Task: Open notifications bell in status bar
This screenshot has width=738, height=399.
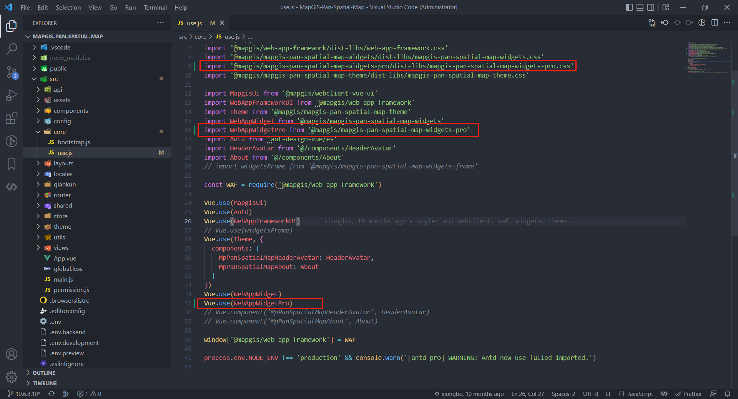Action: pos(727,394)
